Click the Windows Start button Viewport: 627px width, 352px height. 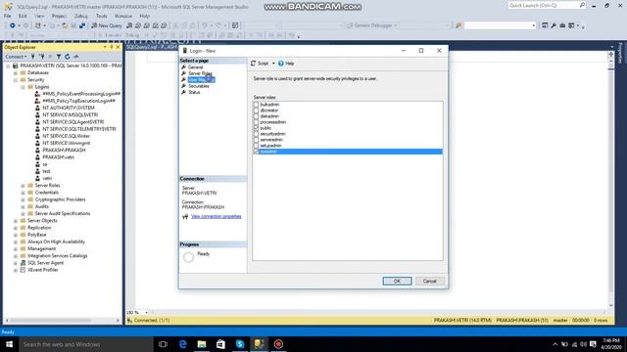(9, 344)
